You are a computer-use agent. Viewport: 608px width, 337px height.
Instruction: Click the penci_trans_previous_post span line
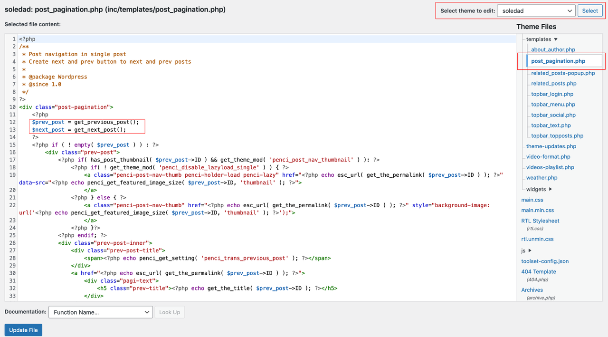207,258
